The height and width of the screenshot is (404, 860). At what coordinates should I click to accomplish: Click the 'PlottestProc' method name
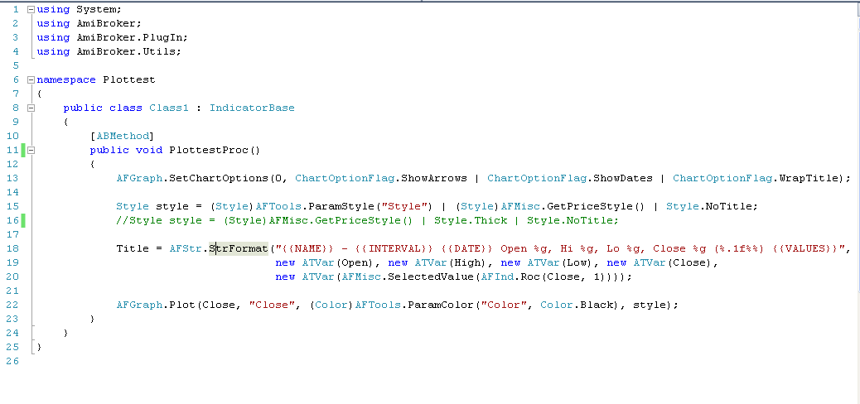(209, 150)
